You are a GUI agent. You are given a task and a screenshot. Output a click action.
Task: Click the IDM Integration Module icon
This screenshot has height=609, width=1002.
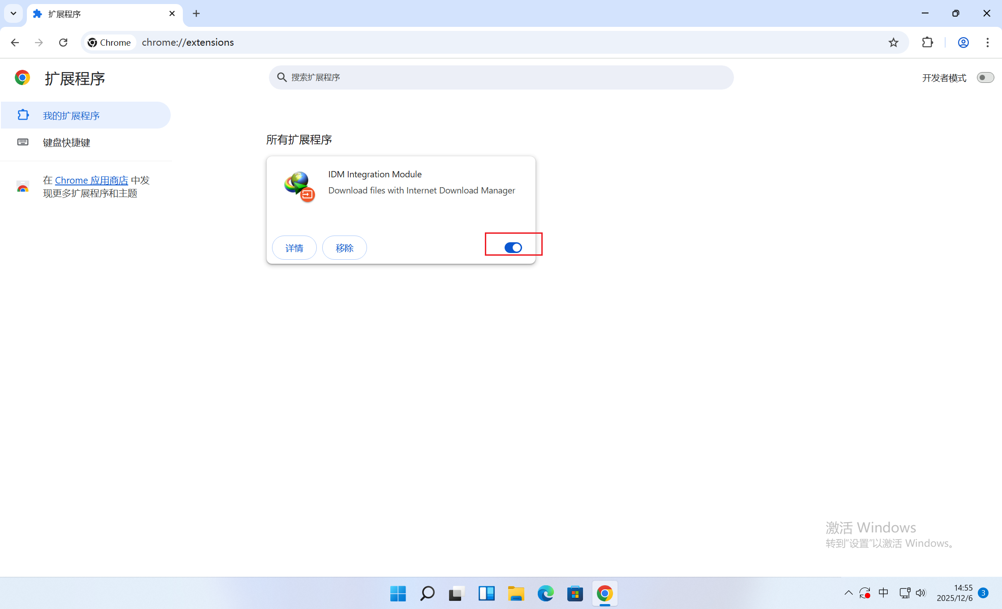tap(299, 186)
